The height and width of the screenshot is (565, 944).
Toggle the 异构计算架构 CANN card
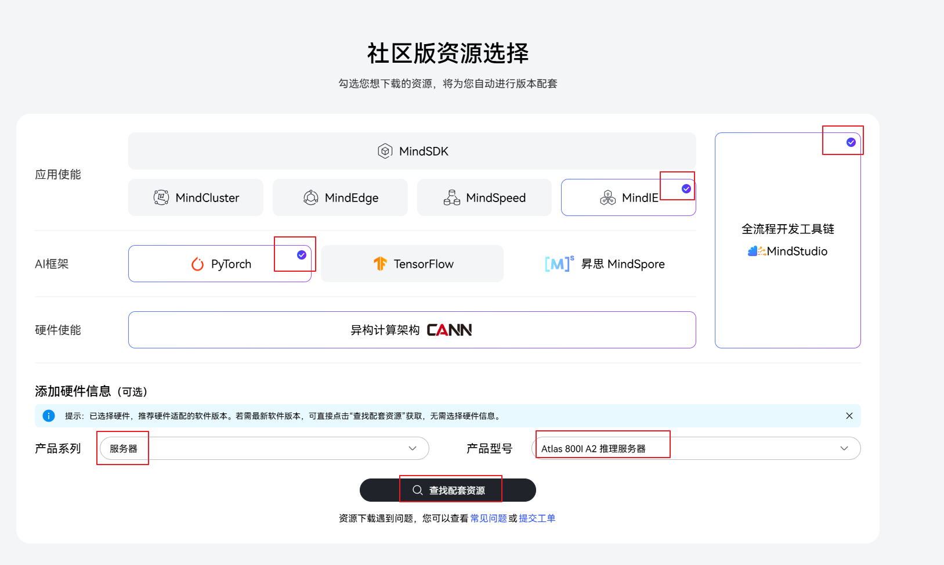(412, 330)
